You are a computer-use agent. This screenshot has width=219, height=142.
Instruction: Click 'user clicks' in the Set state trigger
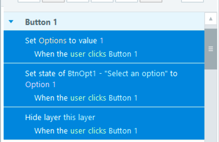pos(88,98)
